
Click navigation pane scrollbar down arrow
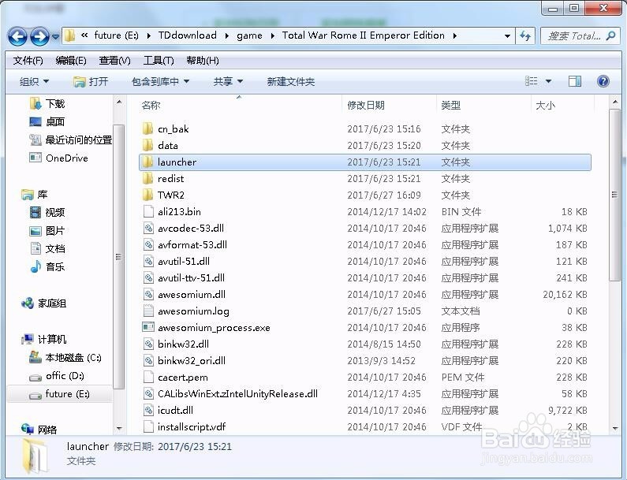click(x=119, y=428)
